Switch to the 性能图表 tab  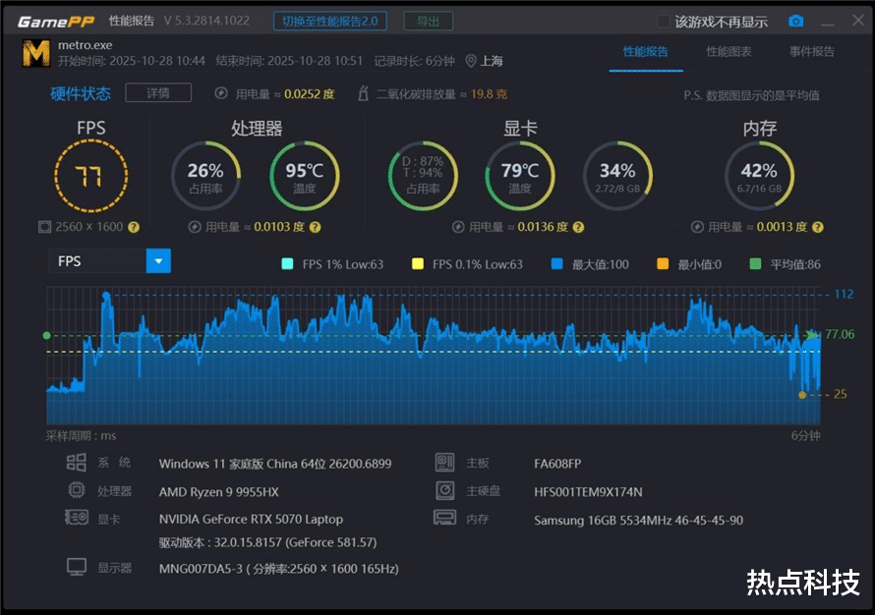[x=729, y=52]
